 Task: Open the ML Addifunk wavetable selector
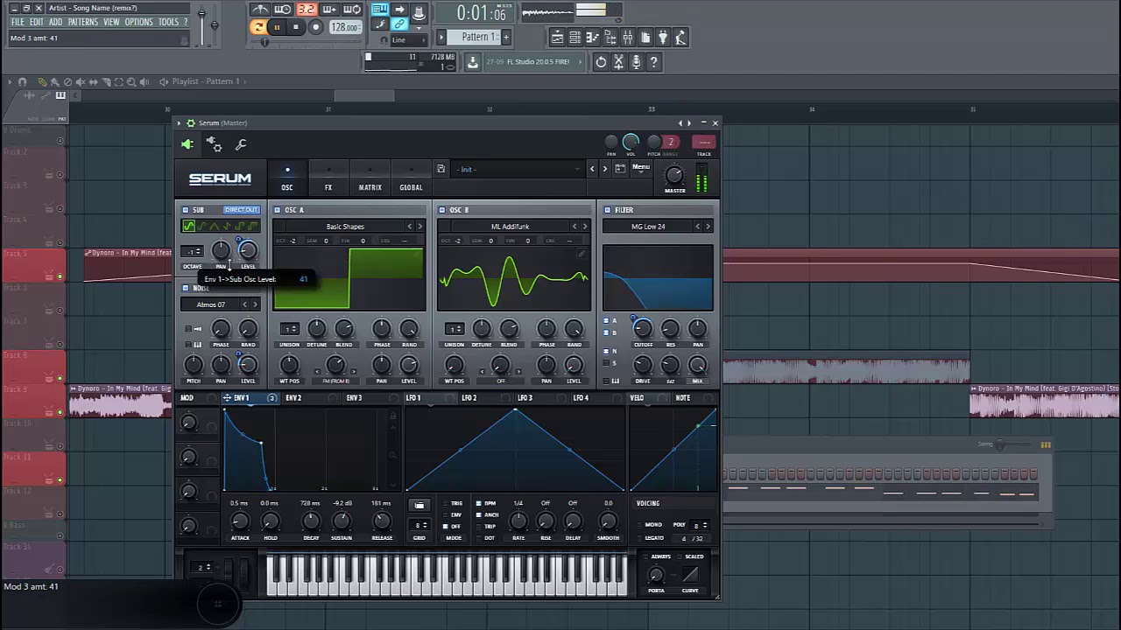[x=510, y=227]
